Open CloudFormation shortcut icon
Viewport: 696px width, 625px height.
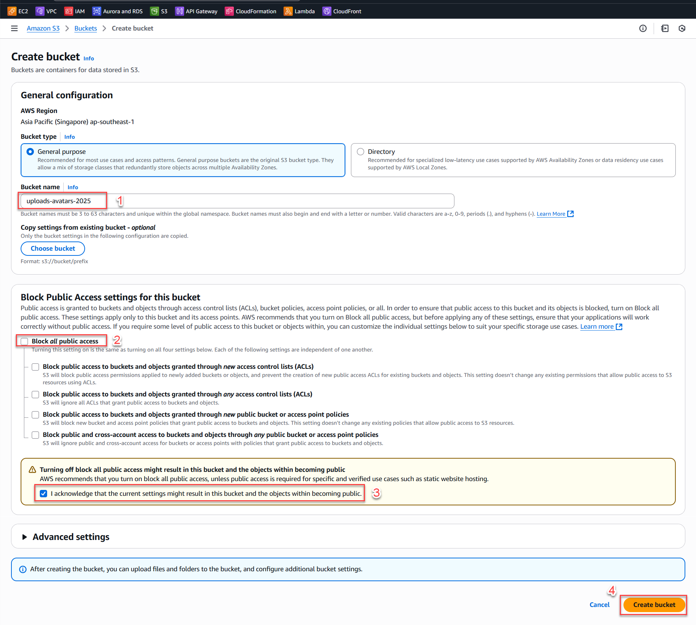(x=229, y=11)
